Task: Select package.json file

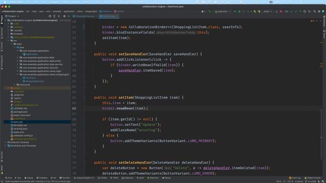Action: 19,112
